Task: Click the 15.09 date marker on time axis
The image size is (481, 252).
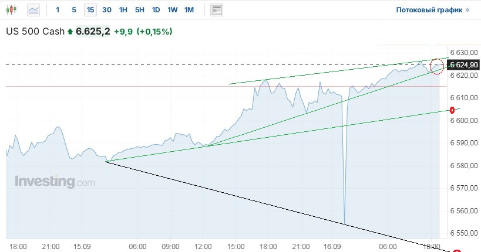Action: tap(83, 247)
